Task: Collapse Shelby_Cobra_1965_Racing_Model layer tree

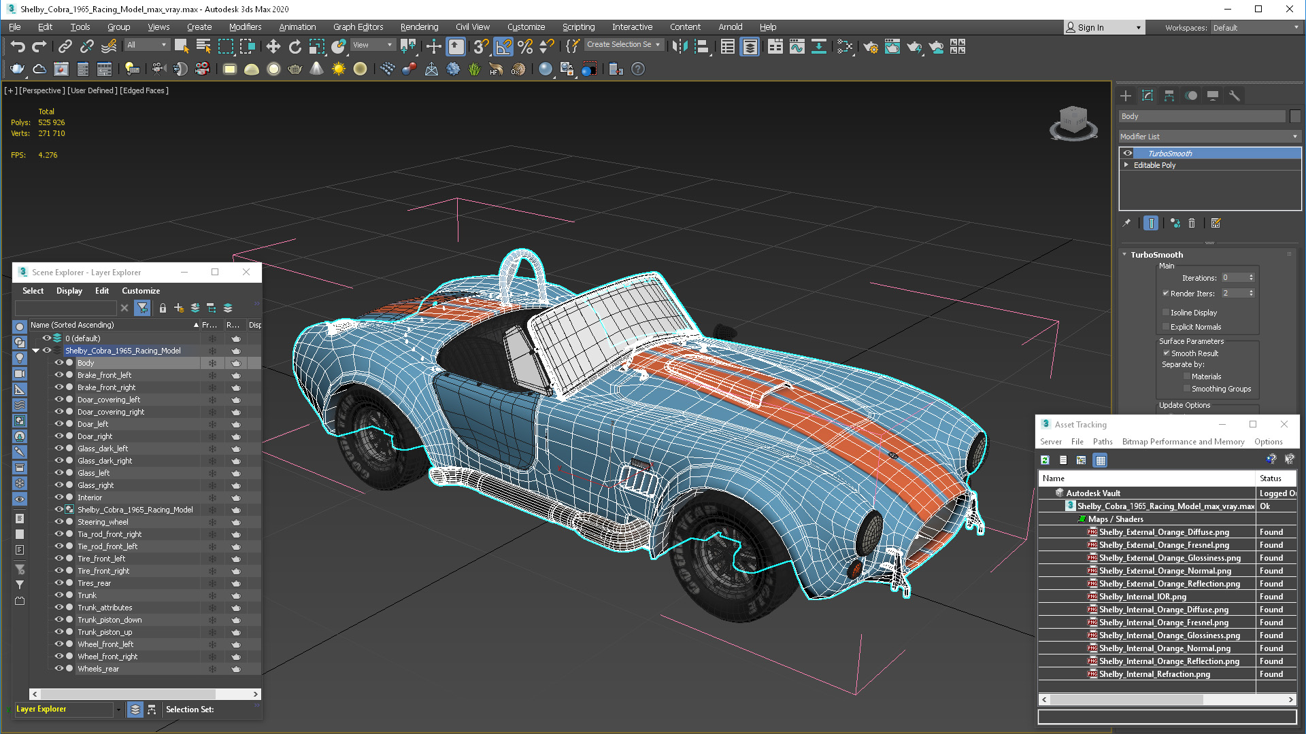Action: [35, 351]
